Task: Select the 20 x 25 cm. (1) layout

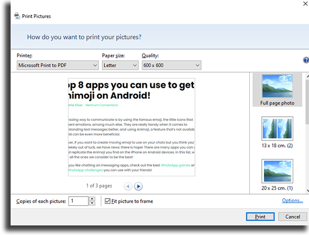Action: point(277,175)
